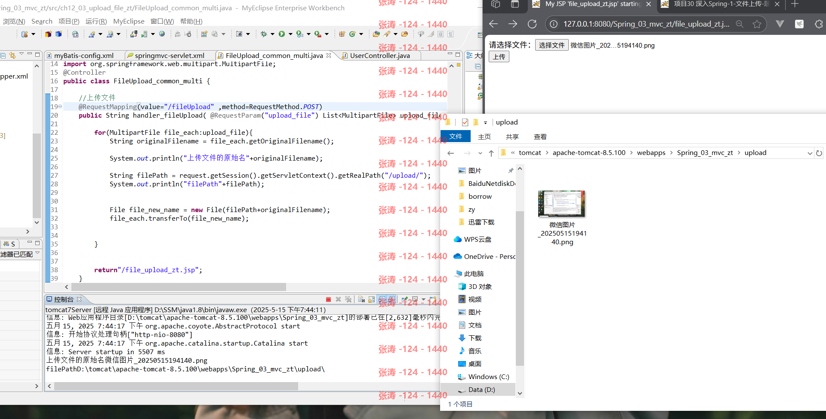The width and height of the screenshot is (826, 419).
Task: Toggle Scroll Lock in console toolbar
Action: tap(371, 299)
